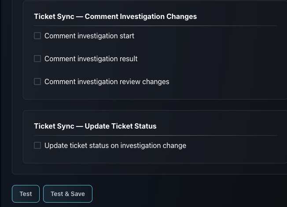This screenshot has height=207, width=287.
Task: Check the Comment investigation review changes box
Action: point(37,81)
